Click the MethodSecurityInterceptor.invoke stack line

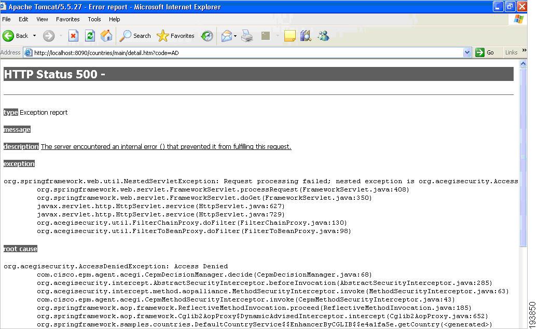[273, 291]
